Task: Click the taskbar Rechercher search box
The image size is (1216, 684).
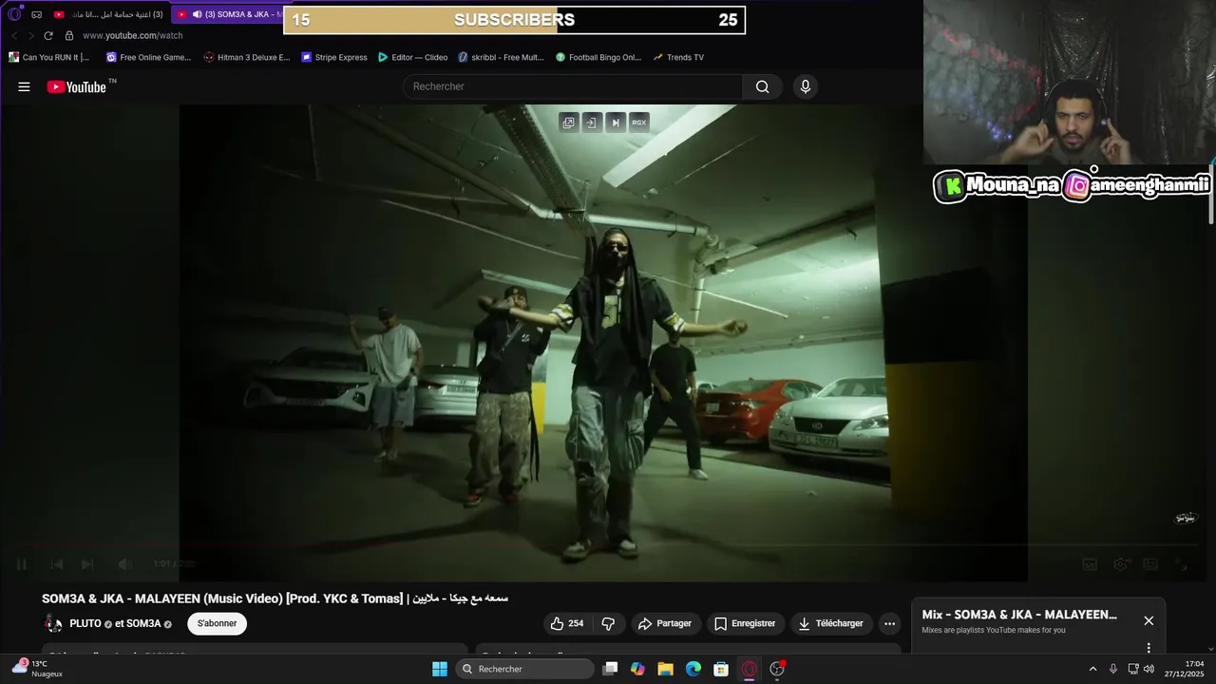Action: click(x=524, y=669)
